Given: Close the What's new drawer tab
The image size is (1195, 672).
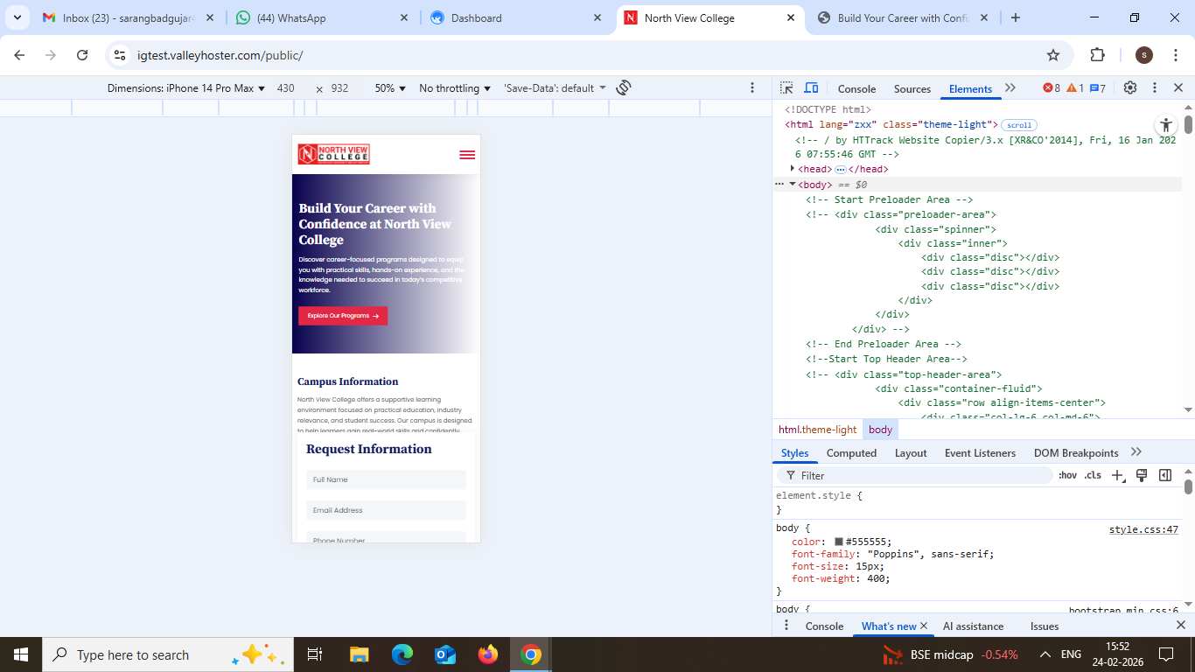Looking at the screenshot, I should [924, 626].
